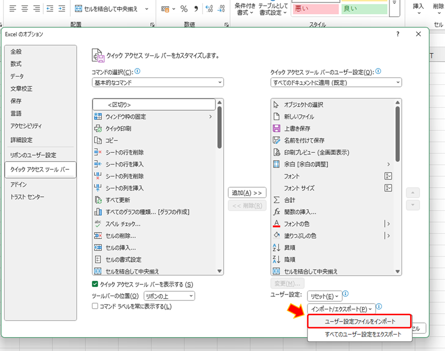The width and height of the screenshot is (445, 351).
Task: Apply the 悪い cell style swatch
Action: click(x=315, y=9)
